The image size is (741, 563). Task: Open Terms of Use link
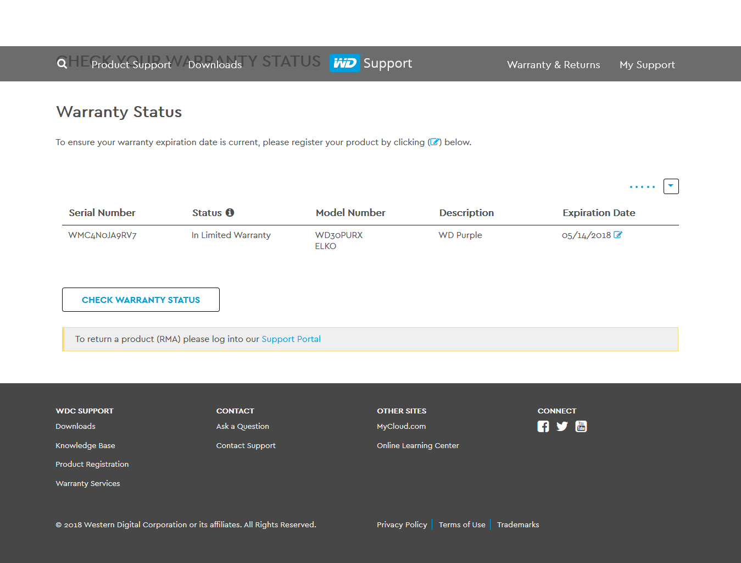tap(462, 525)
